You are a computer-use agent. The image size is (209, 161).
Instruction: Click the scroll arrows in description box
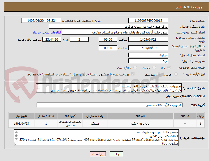tap(38, 86)
